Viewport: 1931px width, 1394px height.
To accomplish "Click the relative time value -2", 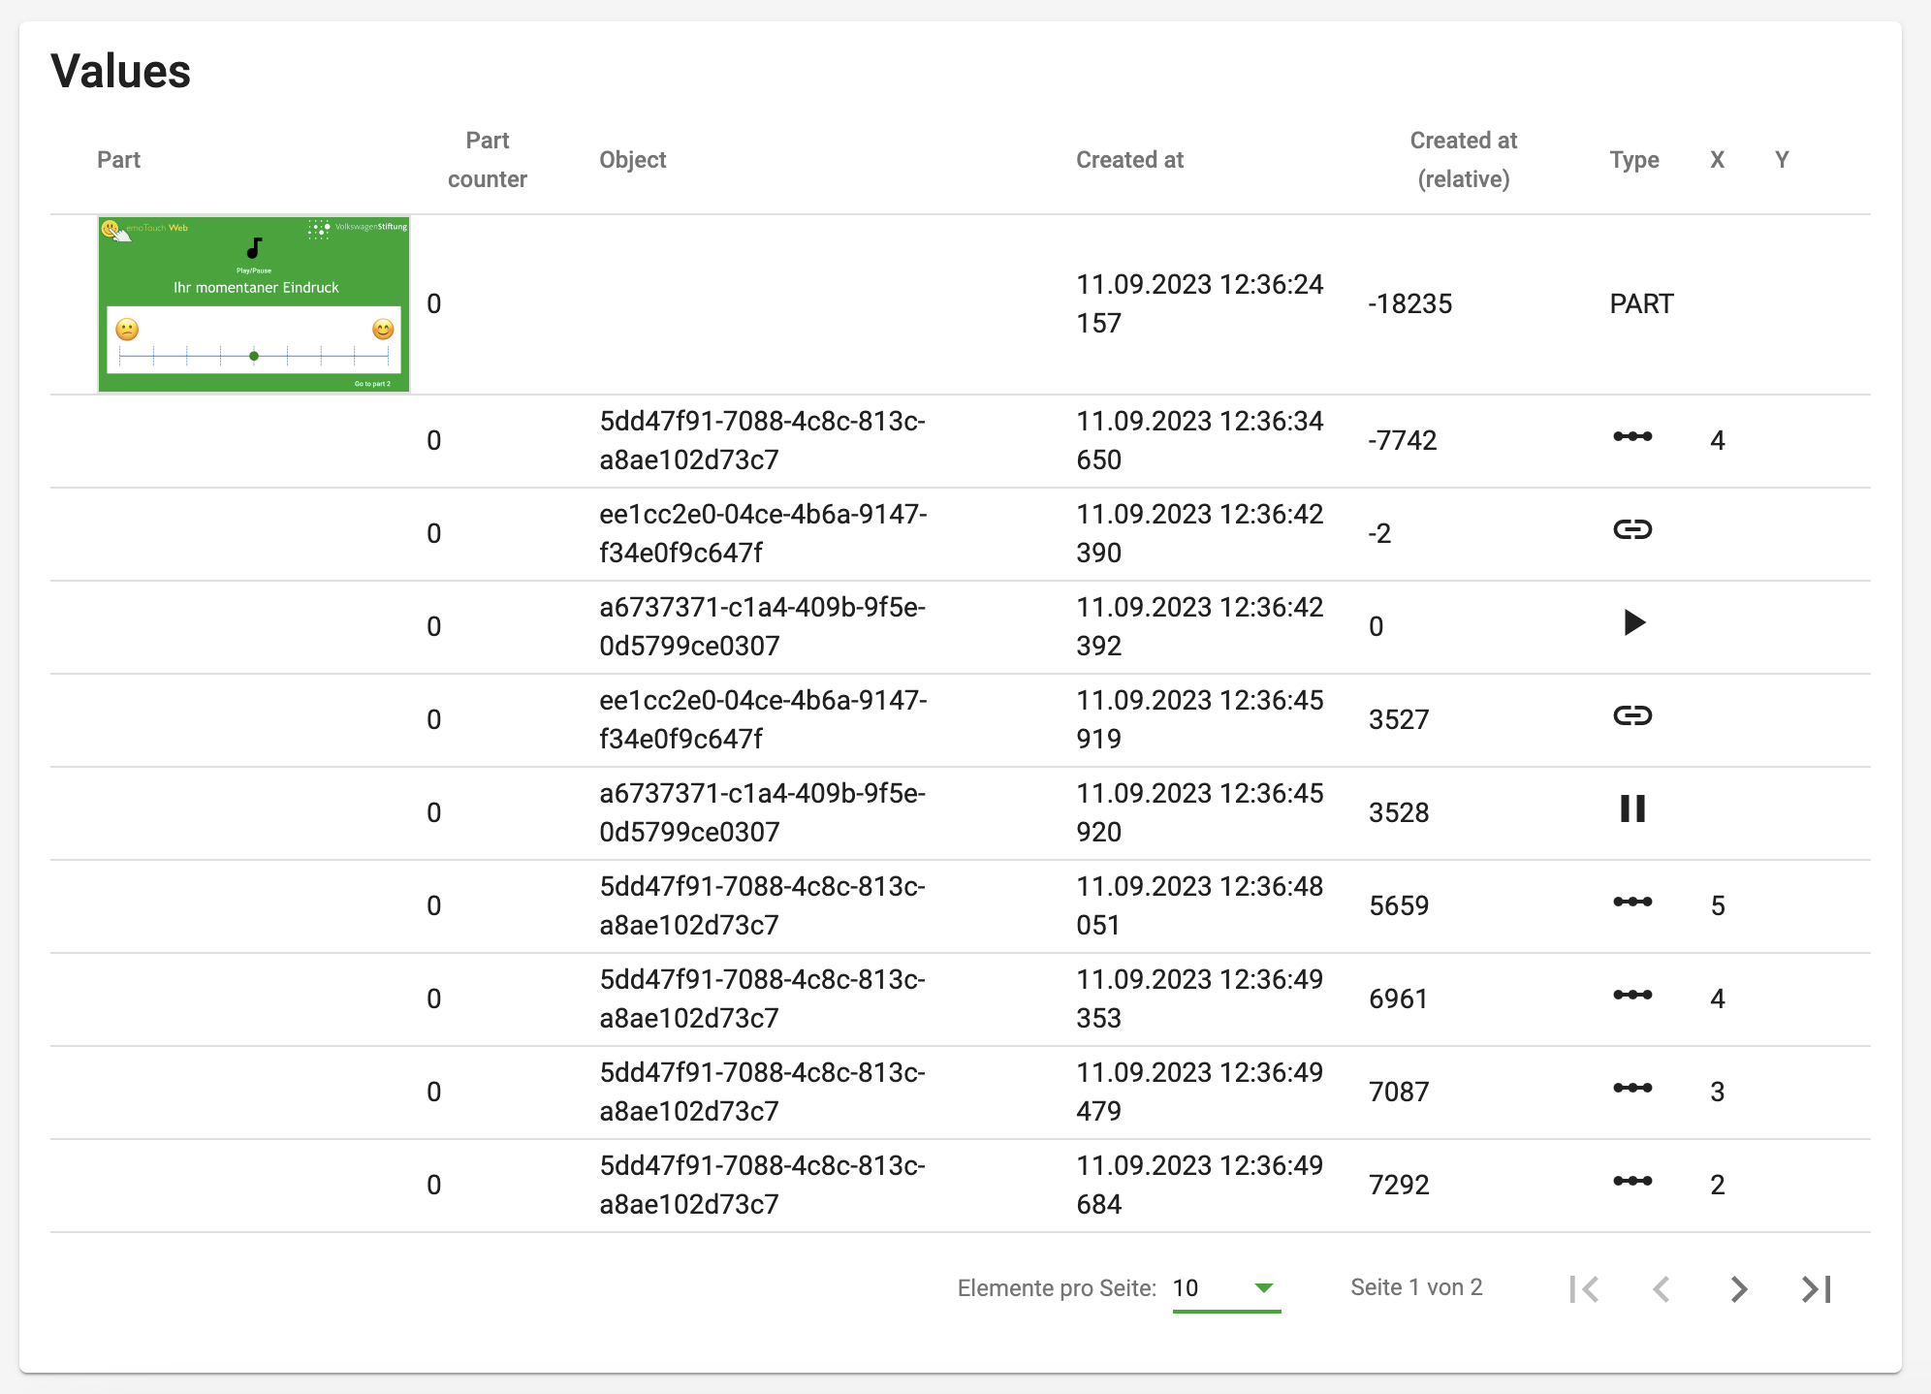I will [x=1379, y=534].
